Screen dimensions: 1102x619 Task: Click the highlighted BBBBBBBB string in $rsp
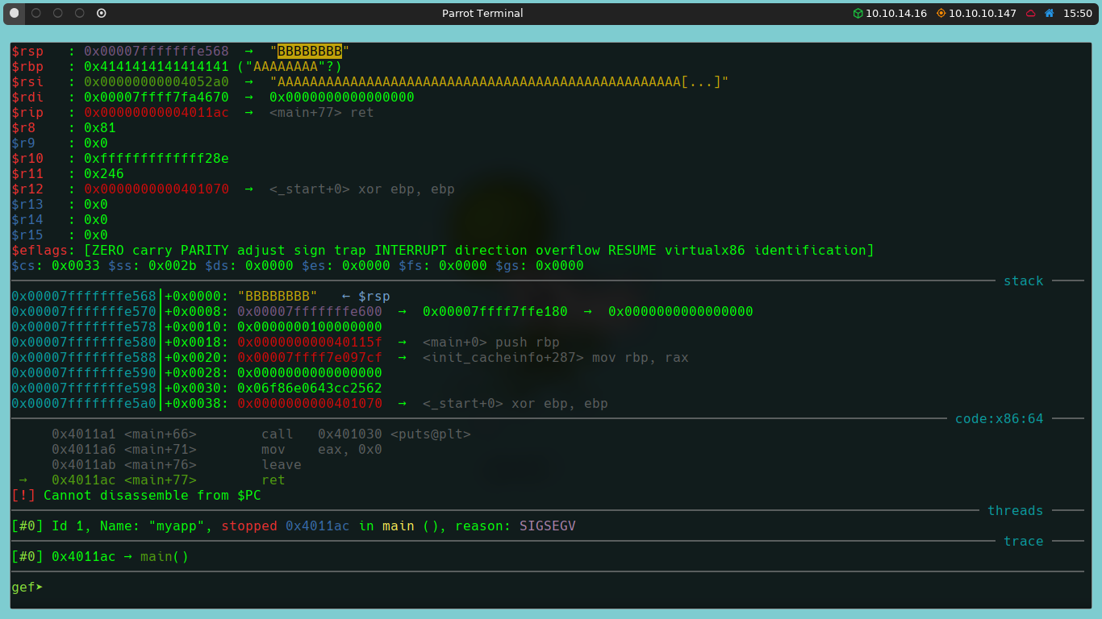(x=310, y=52)
